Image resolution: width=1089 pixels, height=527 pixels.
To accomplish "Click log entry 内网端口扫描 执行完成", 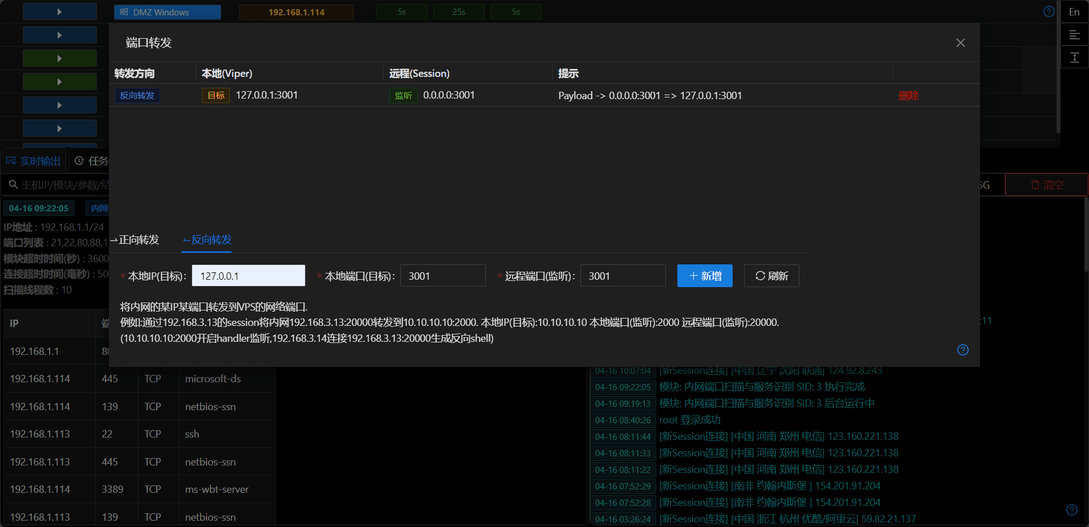I will 762,387.
